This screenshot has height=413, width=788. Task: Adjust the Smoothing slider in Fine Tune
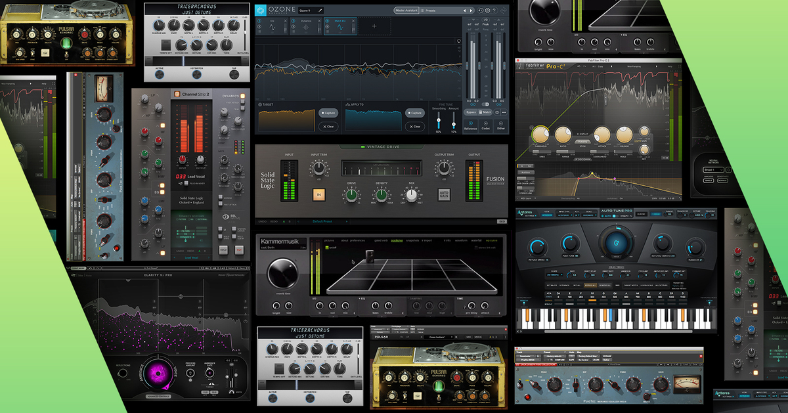click(x=439, y=120)
